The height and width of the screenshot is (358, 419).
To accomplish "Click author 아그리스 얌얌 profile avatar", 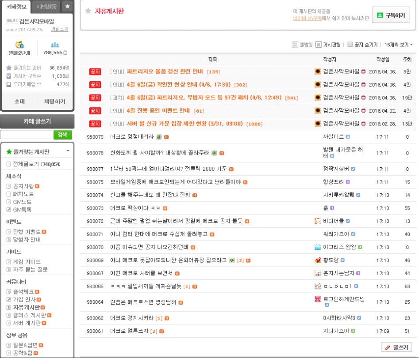I will coord(317,247).
